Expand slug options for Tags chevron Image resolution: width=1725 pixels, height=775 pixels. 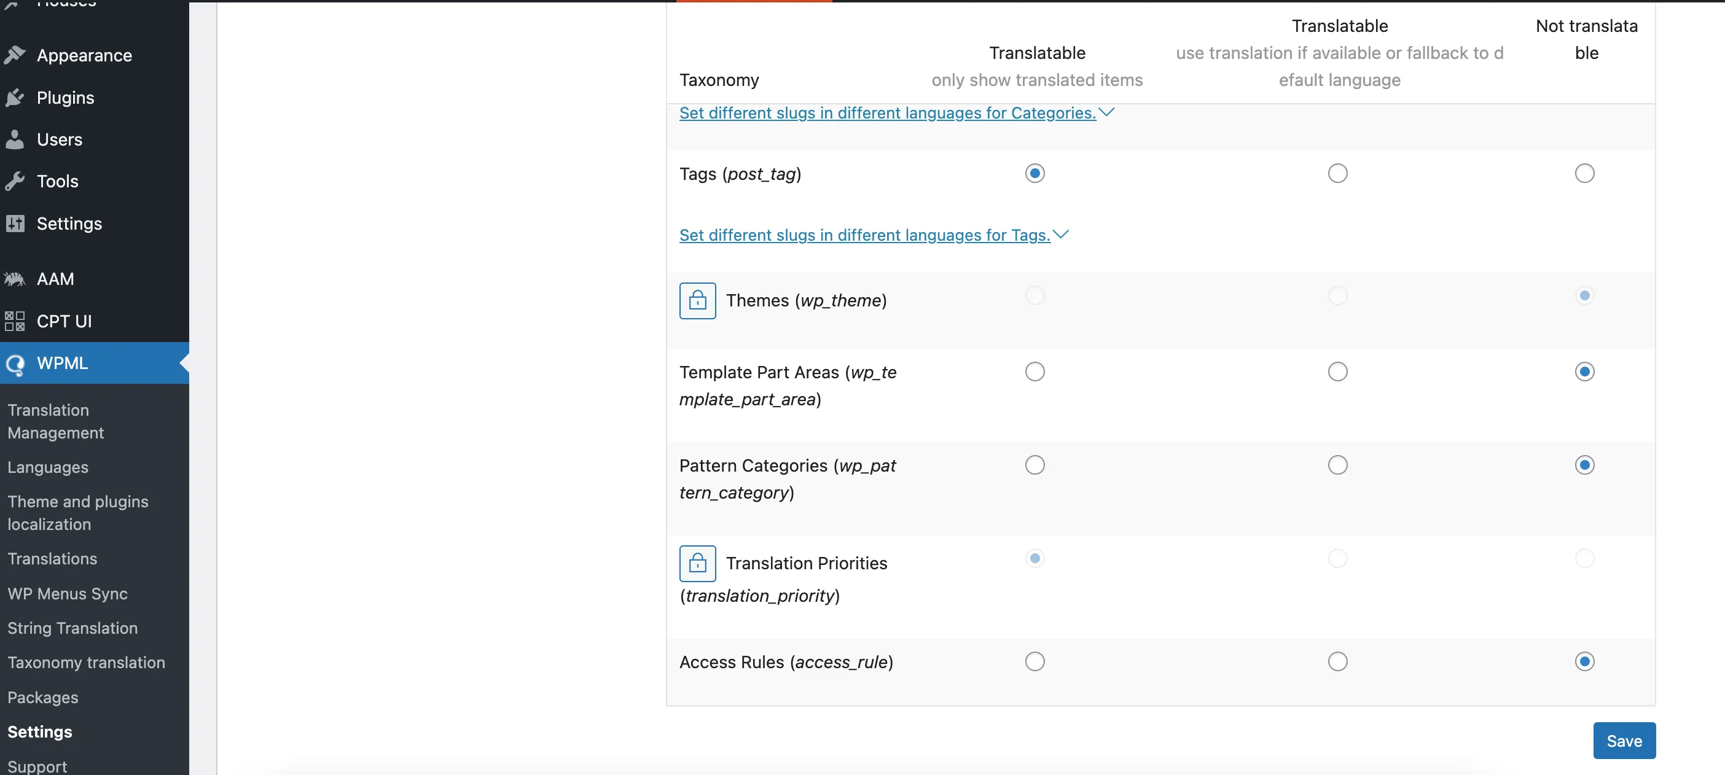(1061, 235)
